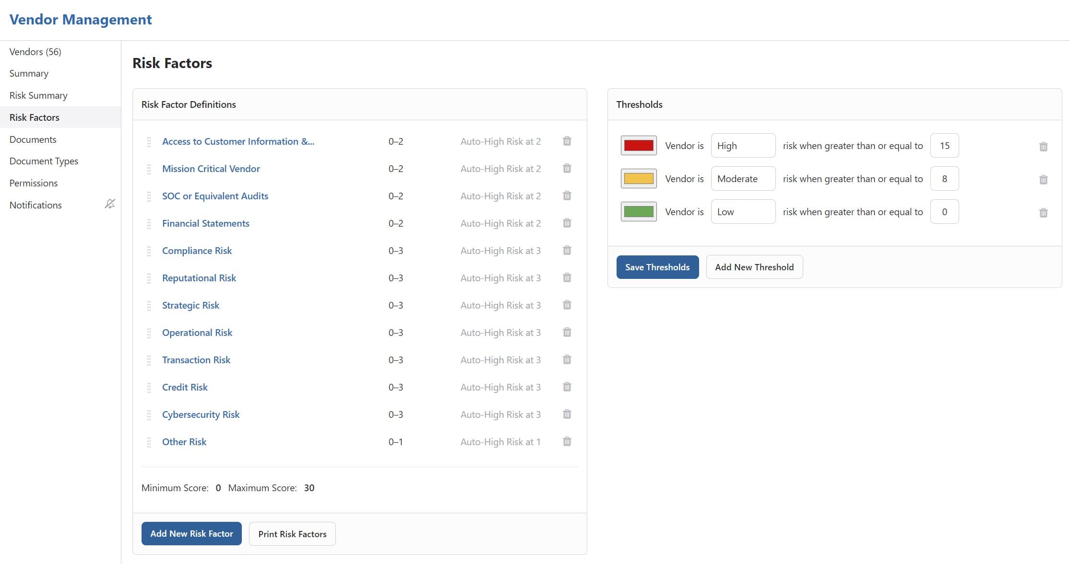Open the red High threshold color picker
This screenshot has height=564, width=1070.
click(x=638, y=146)
